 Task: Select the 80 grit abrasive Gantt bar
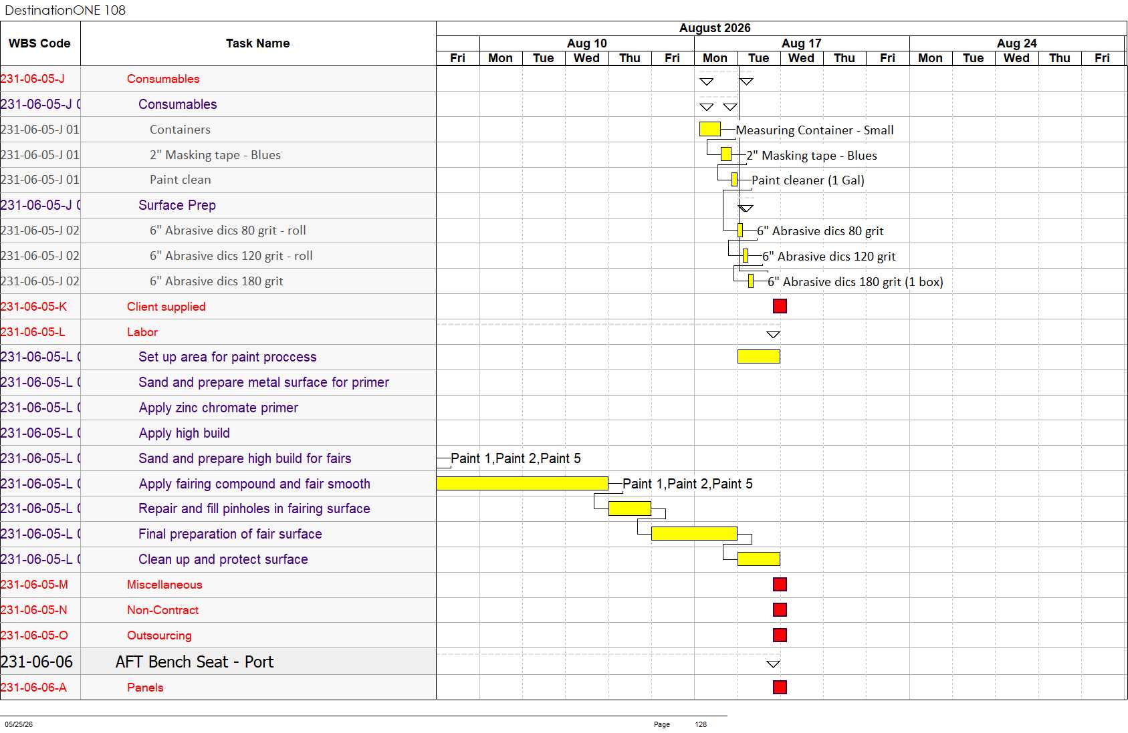pyautogui.click(x=740, y=231)
